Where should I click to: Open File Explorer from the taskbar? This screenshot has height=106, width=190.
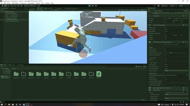(9, 105)
